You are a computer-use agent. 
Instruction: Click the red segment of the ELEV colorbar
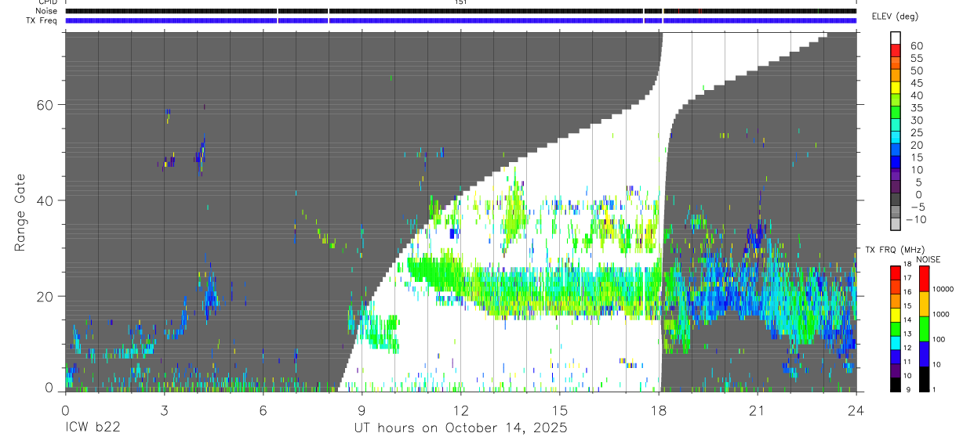pos(896,50)
